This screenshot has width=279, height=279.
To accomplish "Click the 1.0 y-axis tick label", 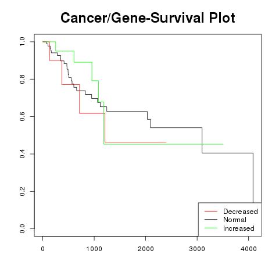I will (x=22, y=42).
